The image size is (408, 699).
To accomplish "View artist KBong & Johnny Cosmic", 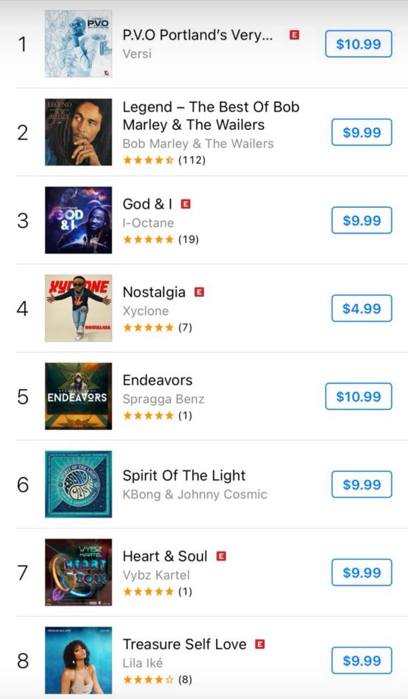I will coord(194,494).
